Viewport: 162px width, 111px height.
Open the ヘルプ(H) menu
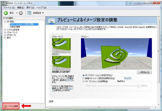[42, 8]
